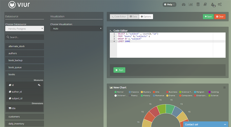Open the dashboard gauge icon in header
Image resolution: width=231 pixels, height=127 pixels.
pos(184,4)
